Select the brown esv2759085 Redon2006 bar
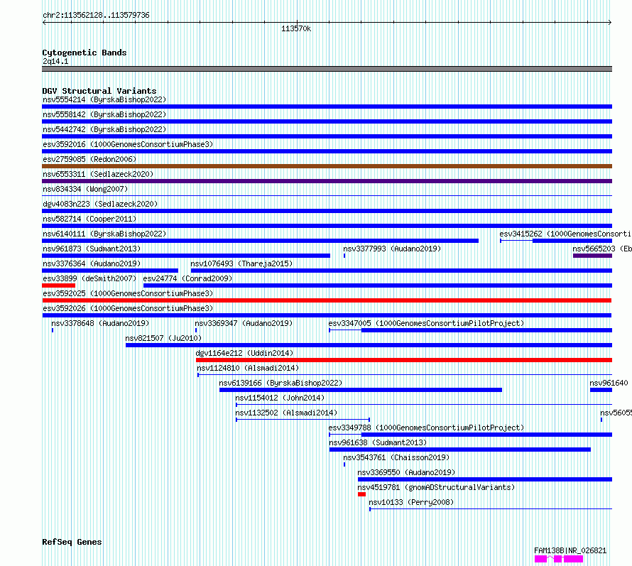The width and height of the screenshot is (632, 566). 327,166
